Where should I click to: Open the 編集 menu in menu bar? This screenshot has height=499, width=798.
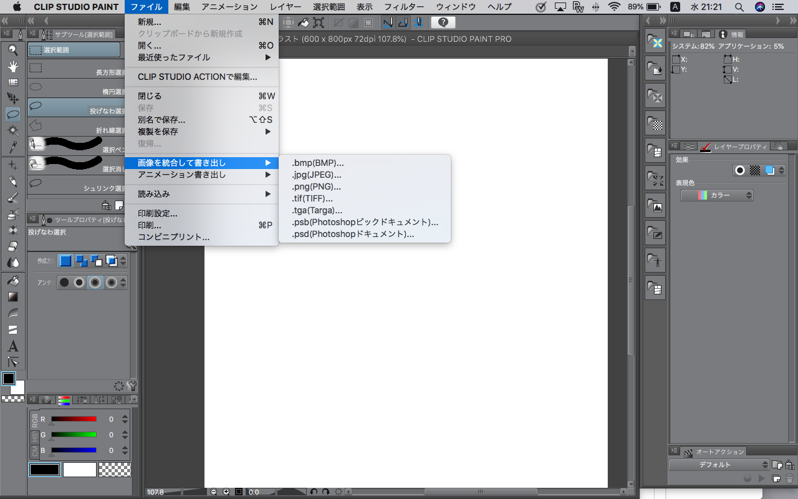pyautogui.click(x=182, y=7)
